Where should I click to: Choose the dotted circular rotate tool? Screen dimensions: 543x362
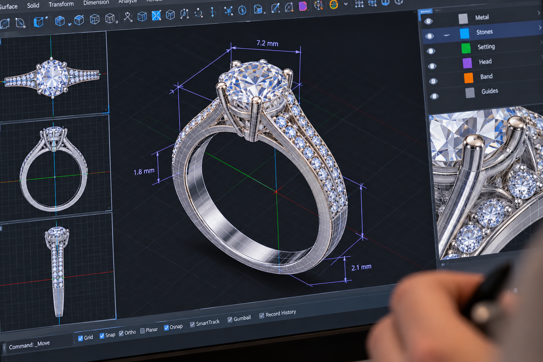point(198,13)
